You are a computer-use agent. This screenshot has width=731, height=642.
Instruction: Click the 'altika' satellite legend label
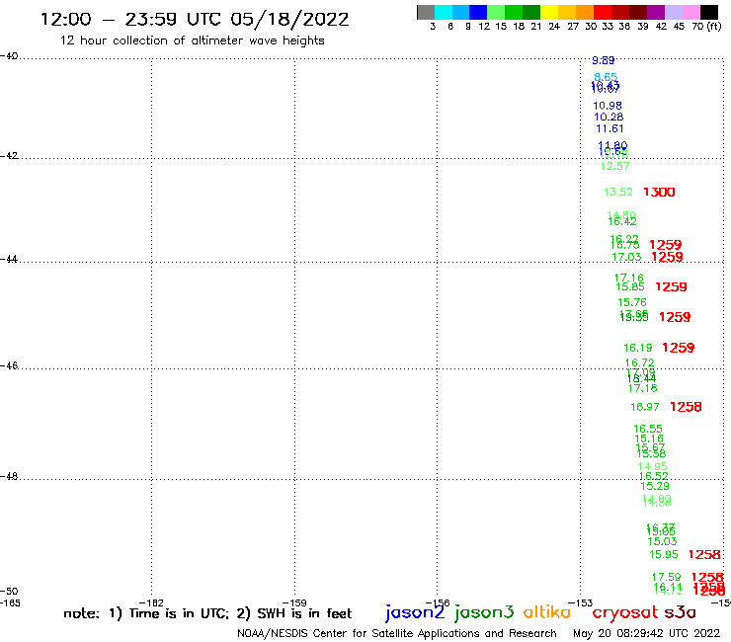coord(546,611)
